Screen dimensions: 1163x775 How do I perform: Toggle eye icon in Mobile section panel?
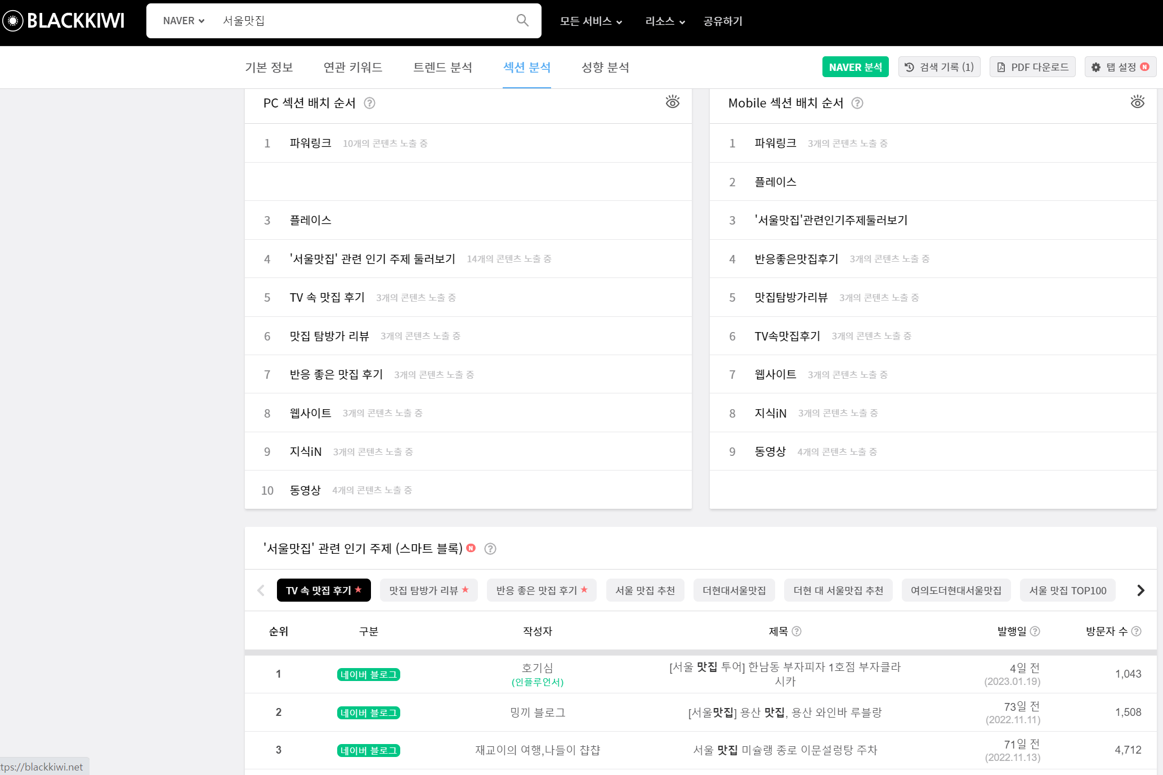[x=1138, y=102]
